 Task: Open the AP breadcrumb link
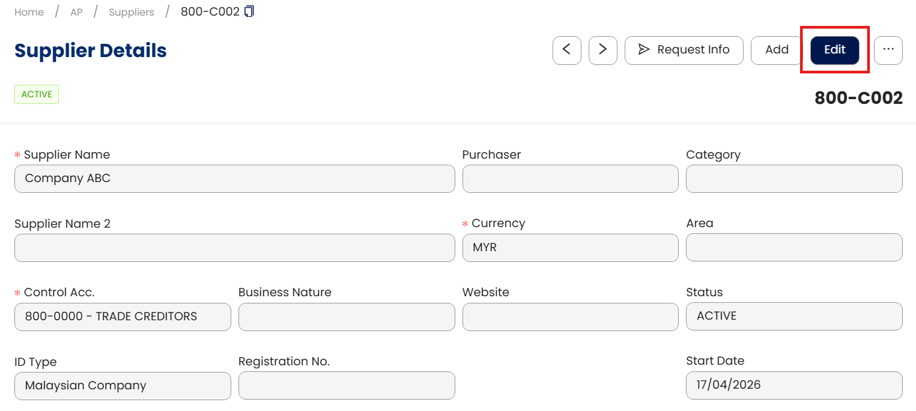(x=76, y=12)
